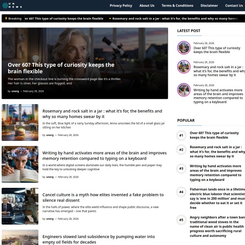
Task: Click the #3 rank badge in Popular
Action: tap(181, 169)
